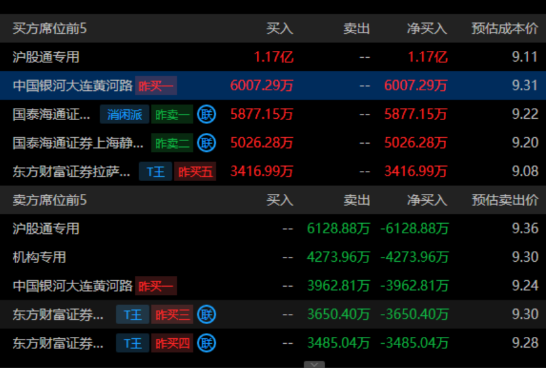Screen dimensions: 546x368
Task: Open 东方财富证券... seat with 昨买三 tag
Action: click(x=58, y=315)
